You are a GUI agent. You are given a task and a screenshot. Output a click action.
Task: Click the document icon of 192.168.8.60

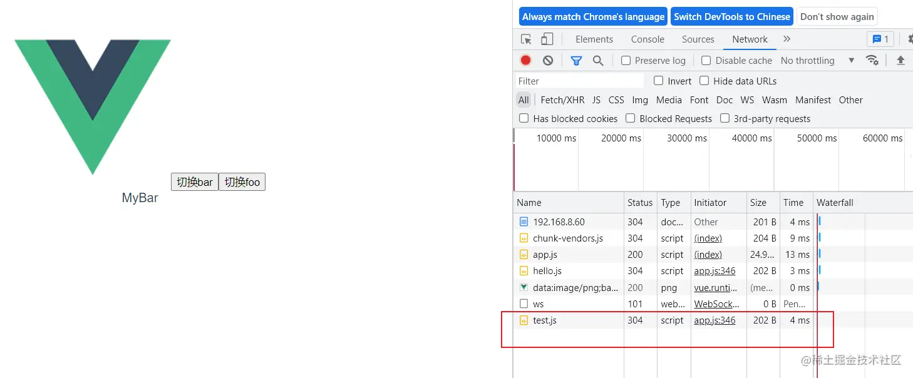tap(524, 222)
